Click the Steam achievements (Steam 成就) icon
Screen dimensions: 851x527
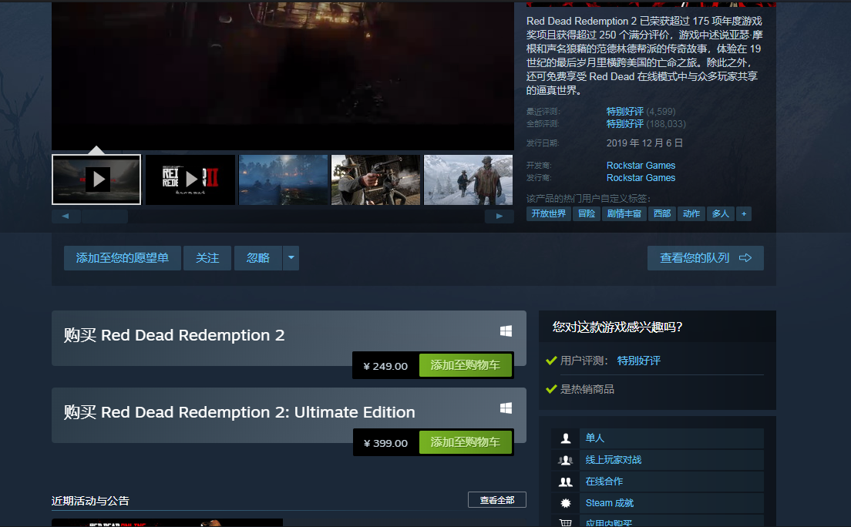click(566, 503)
